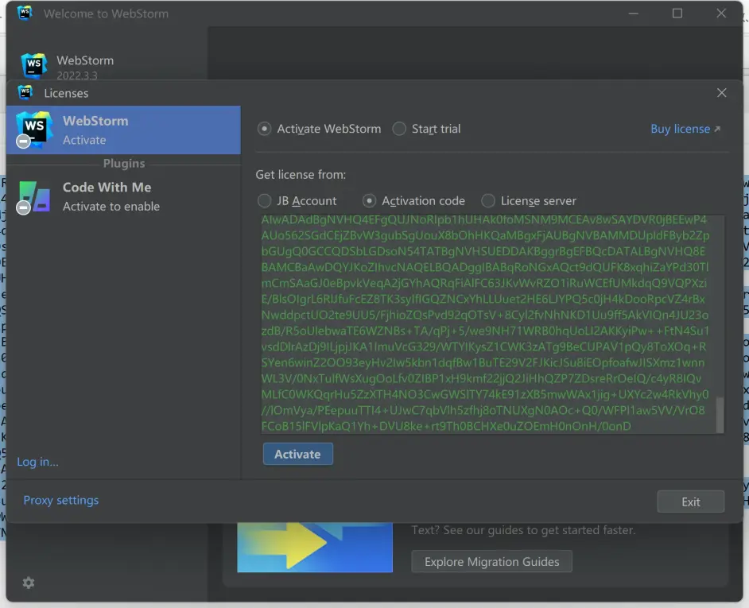Image resolution: width=749 pixels, height=608 pixels.
Task: Minimize the Welcome to WebStorm window
Action: point(634,14)
